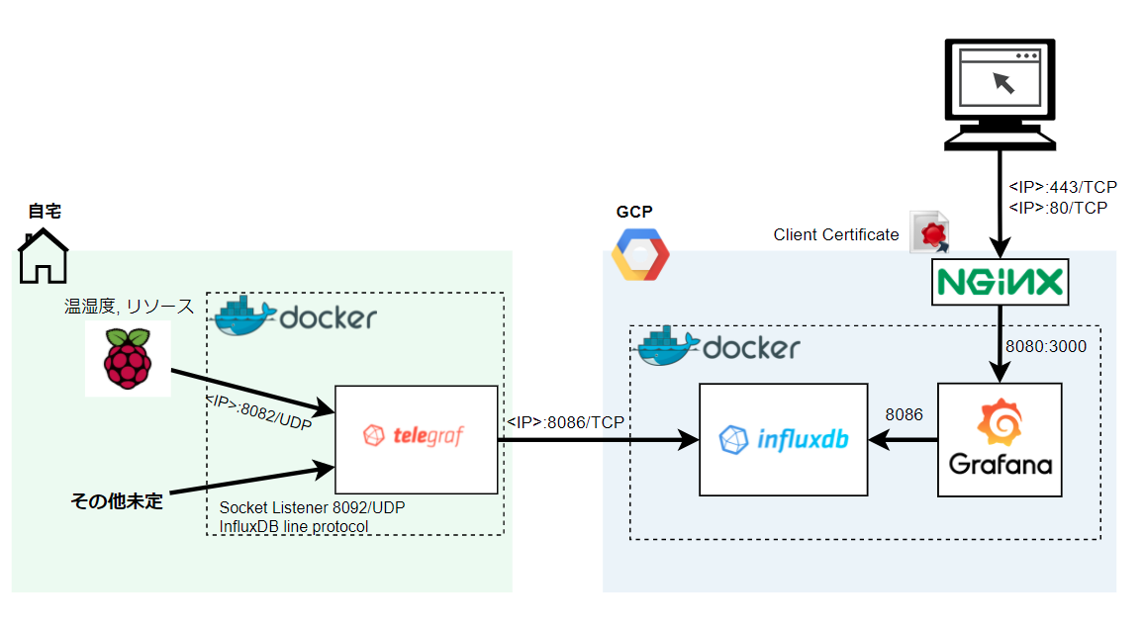Click the Client Certificate badge icon
Screen dimensions: 1144x626
[x=931, y=233]
